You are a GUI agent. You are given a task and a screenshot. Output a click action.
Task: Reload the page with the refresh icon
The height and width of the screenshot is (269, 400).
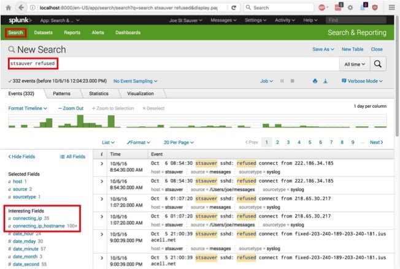(234, 7)
